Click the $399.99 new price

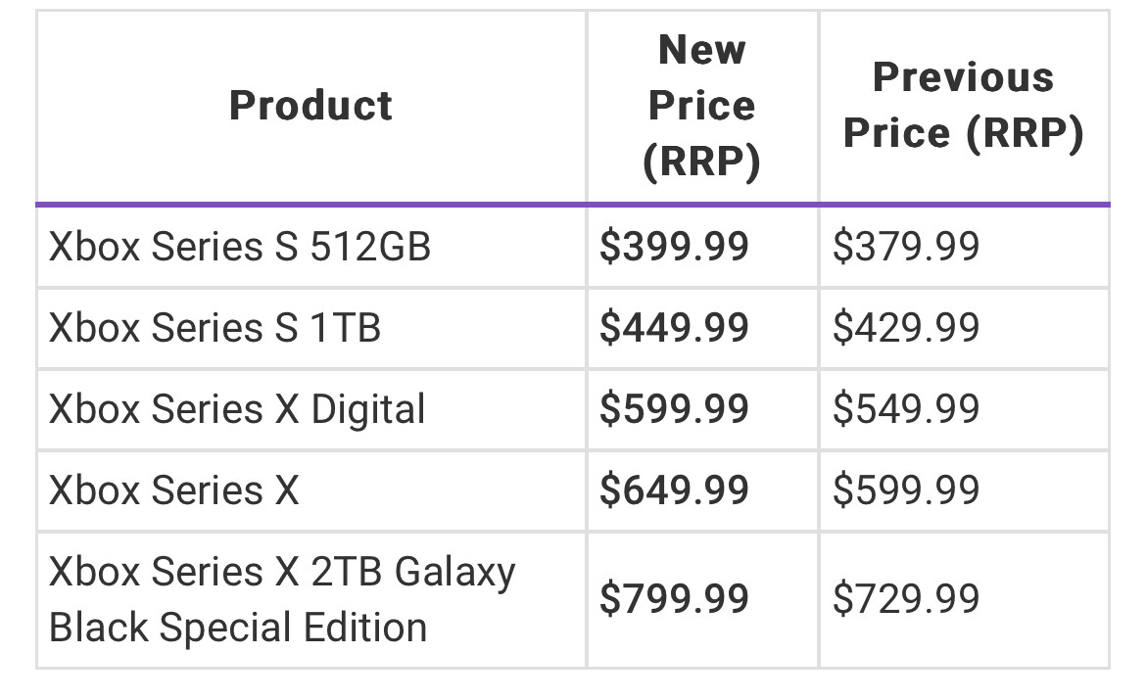click(x=674, y=247)
